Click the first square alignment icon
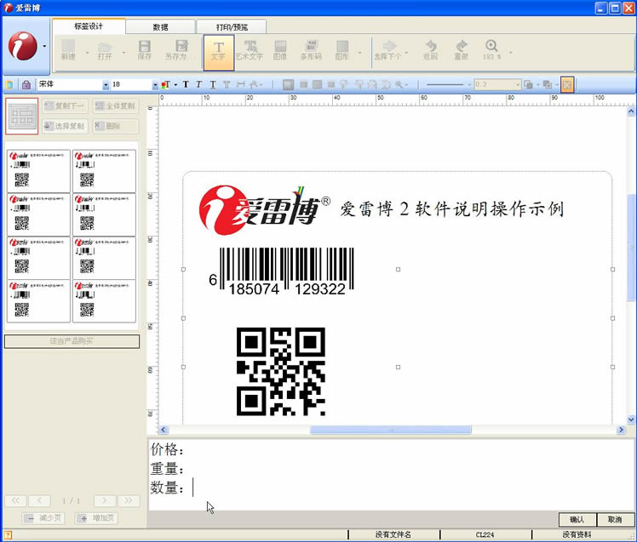 288,84
